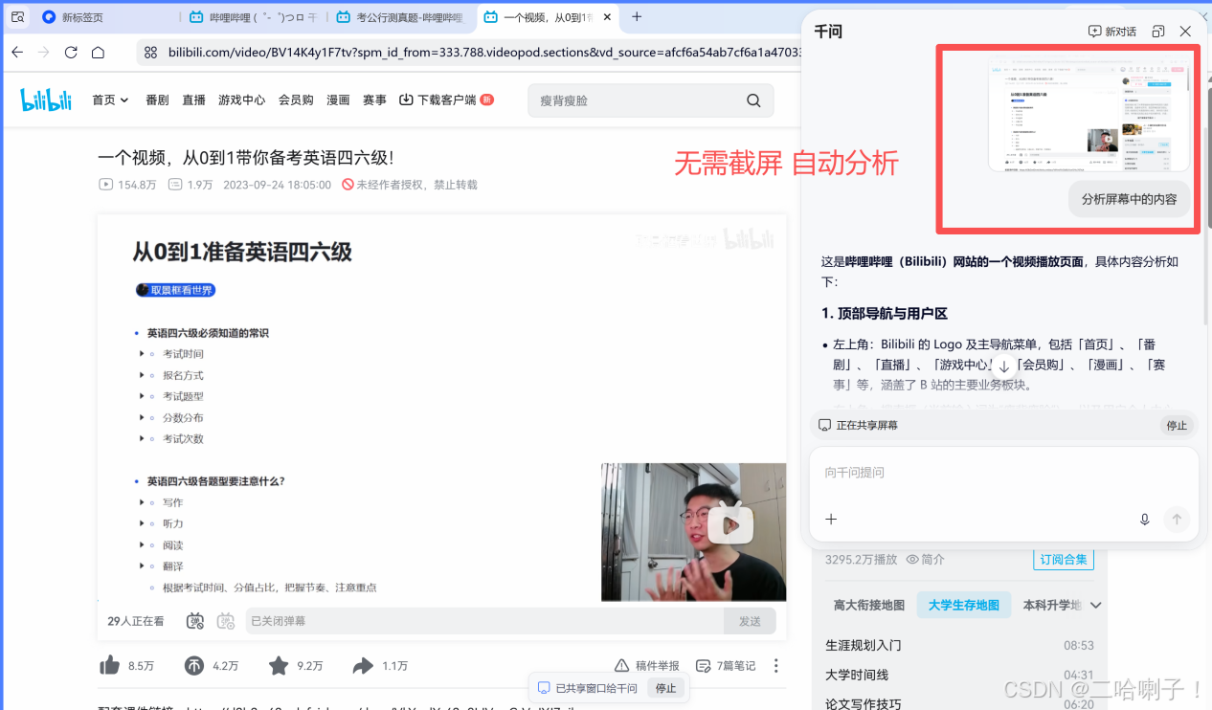Click the browser address bar URL

pos(483,53)
